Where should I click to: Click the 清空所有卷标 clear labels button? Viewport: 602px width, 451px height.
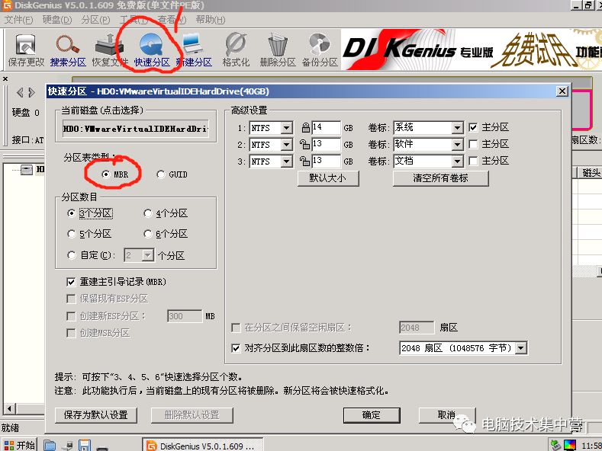(440, 178)
